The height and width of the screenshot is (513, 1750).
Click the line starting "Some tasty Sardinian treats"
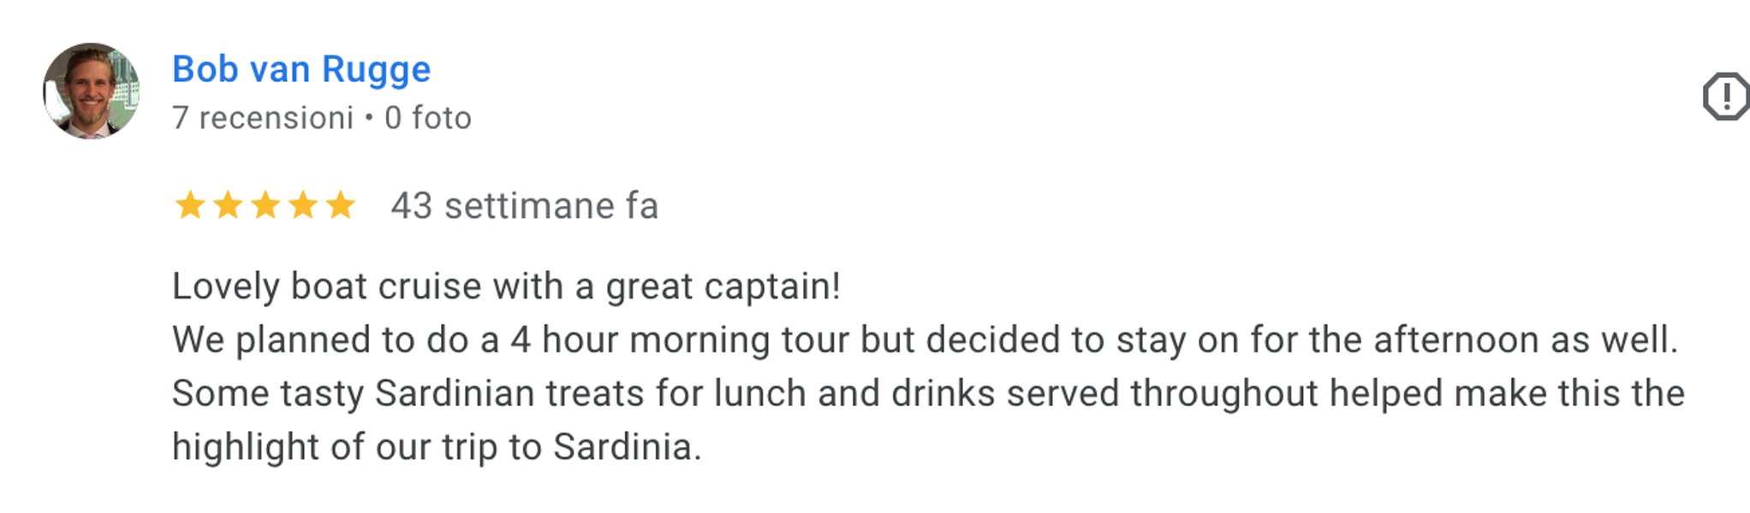928,394
